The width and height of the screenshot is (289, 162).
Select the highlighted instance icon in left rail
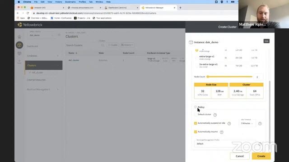[19, 45]
